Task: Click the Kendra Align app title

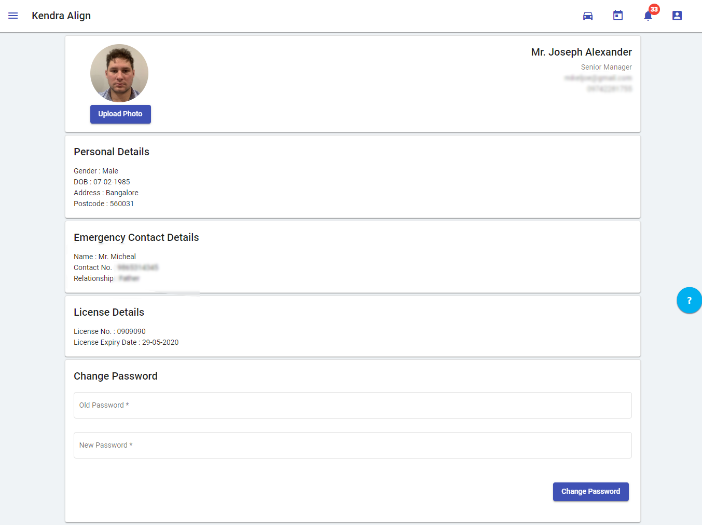Action: (61, 16)
